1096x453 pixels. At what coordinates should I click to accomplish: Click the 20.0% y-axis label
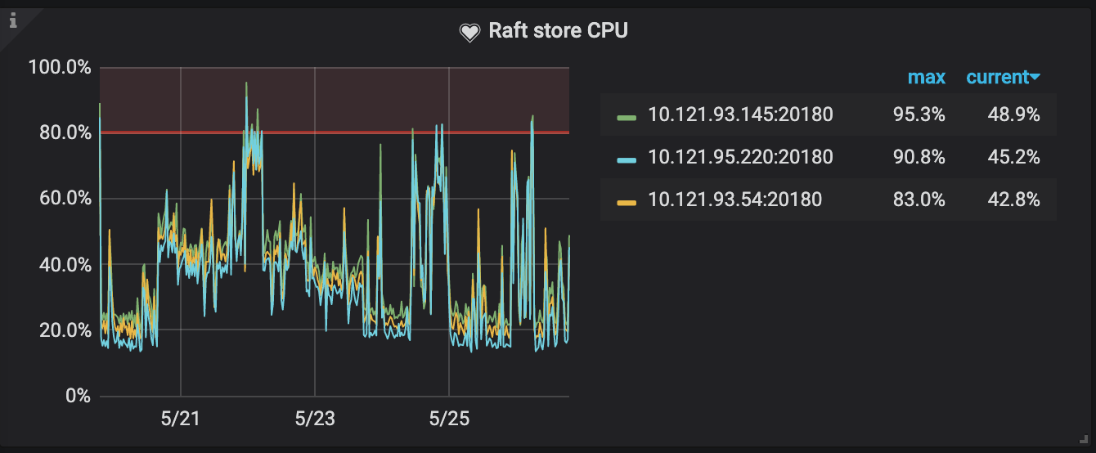coord(65,330)
